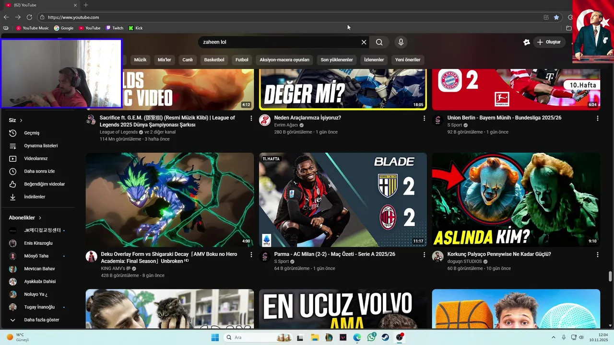Open more options for the Sacrifice ft. G.E.M. video
614x345 pixels.
pyautogui.click(x=251, y=118)
